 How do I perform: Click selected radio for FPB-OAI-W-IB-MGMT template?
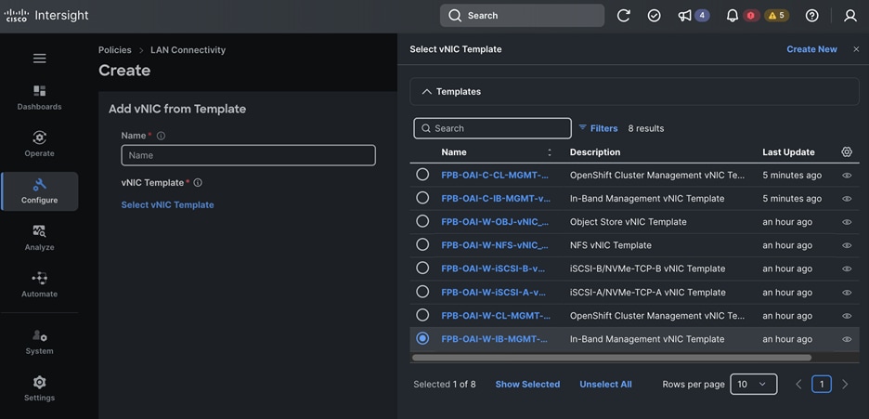(x=422, y=338)
